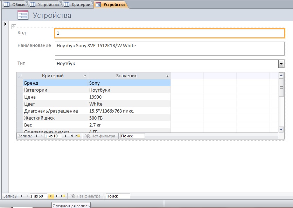This screenshot has width=293, height=208.
Task: Click the Цвет cell
Action: click(x=55, y=104)
